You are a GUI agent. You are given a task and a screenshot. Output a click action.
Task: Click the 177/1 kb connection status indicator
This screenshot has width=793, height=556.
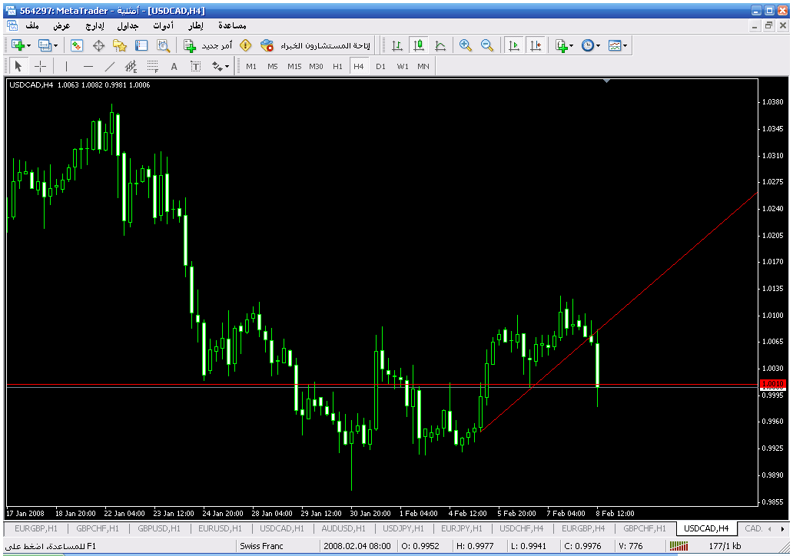(726, 546)
